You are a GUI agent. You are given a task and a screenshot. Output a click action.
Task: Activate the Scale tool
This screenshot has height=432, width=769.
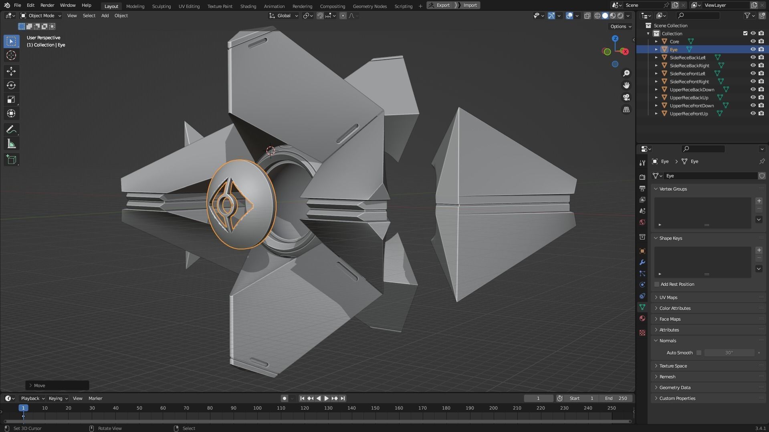[11, 99]
